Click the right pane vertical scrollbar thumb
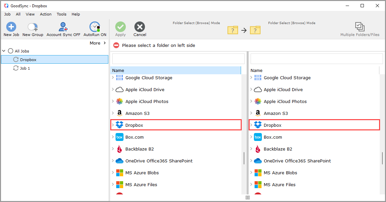Viewport: 386px width, 202px height. coord(382,158)
